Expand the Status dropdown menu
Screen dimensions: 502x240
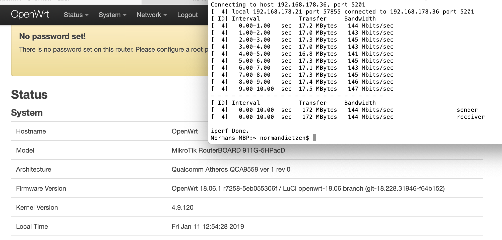click(x=76, y=15)
